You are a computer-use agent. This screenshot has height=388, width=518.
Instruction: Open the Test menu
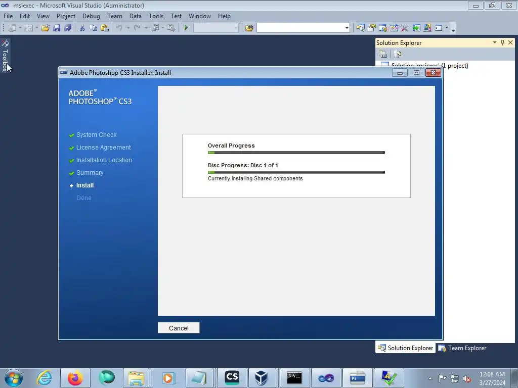pyautogui.click(x=176, y=16)
